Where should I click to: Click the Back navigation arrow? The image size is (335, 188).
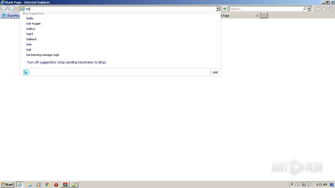pyautogui.click(x=4, y=9)
